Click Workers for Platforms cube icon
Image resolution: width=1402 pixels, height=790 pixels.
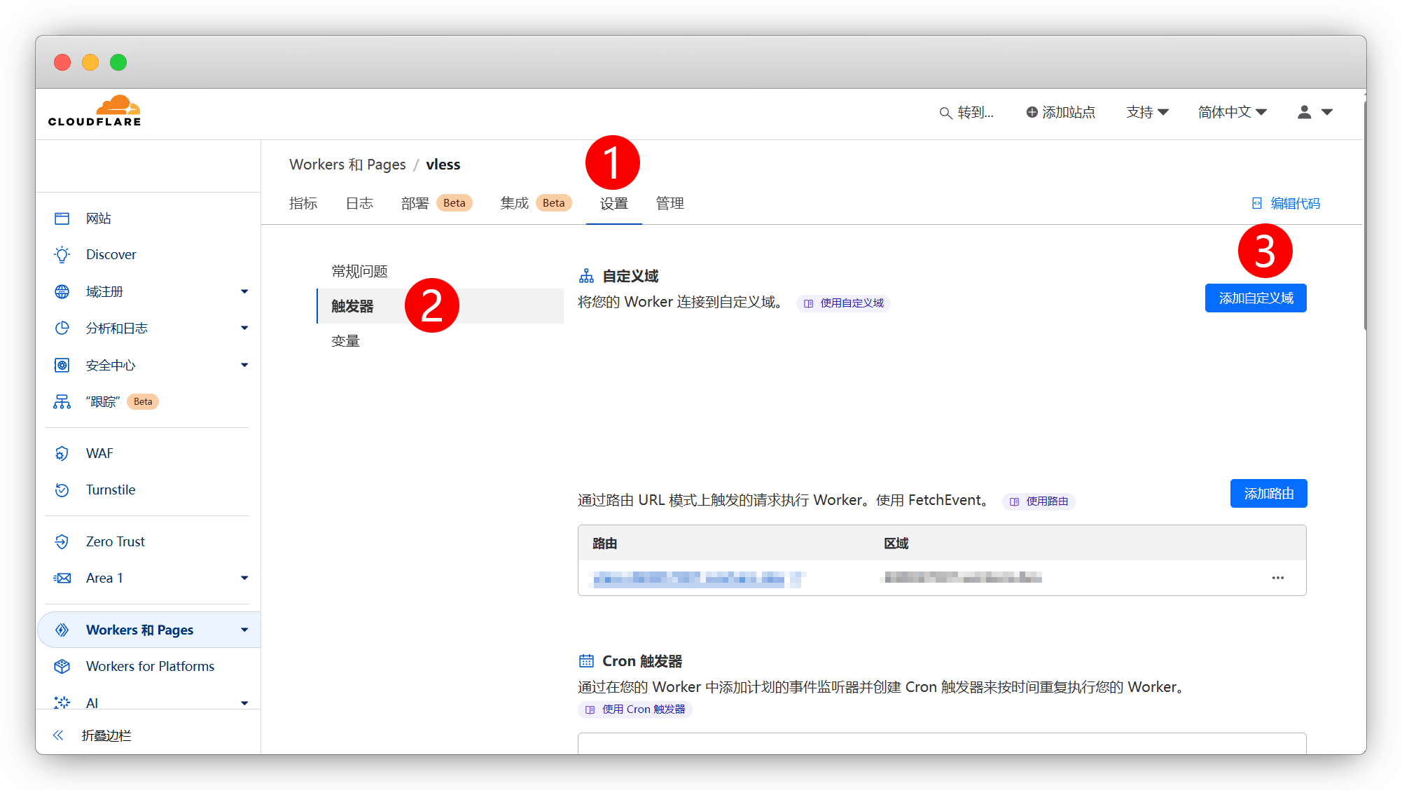point(62,666)
